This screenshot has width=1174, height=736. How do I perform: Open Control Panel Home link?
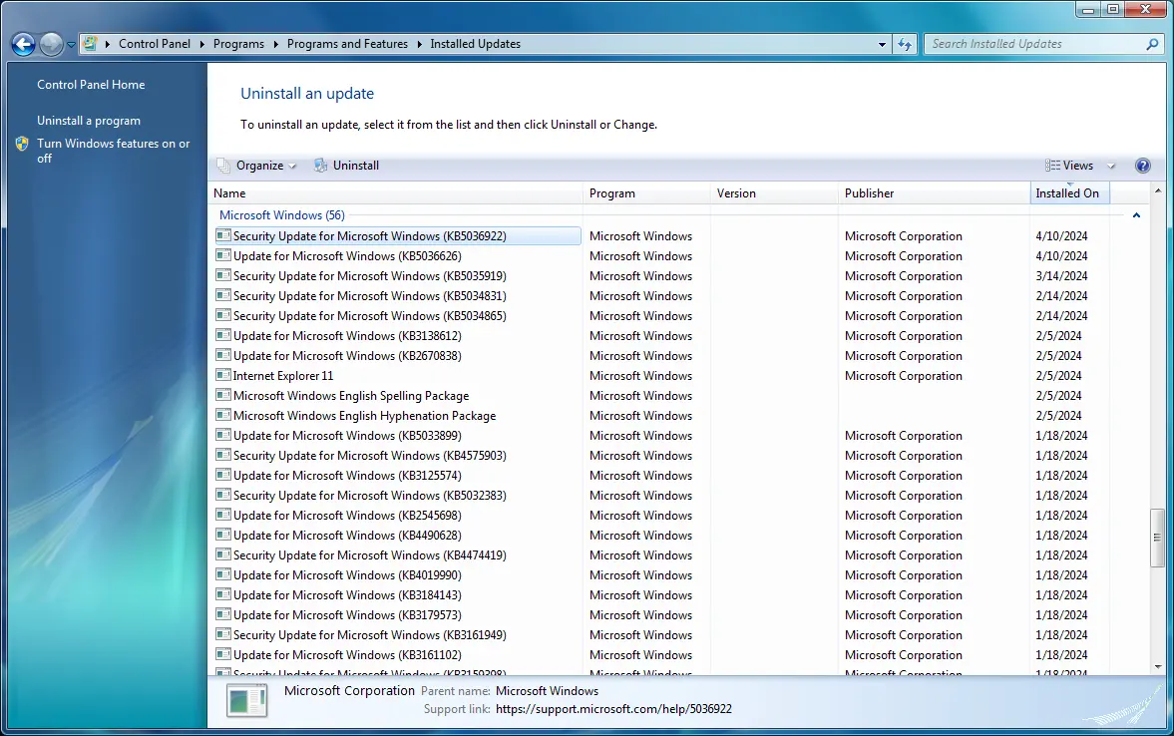92,85
